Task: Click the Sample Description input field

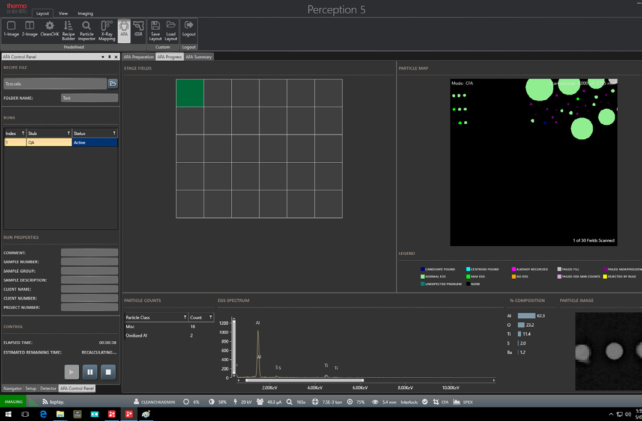Action: click(89, 280)
